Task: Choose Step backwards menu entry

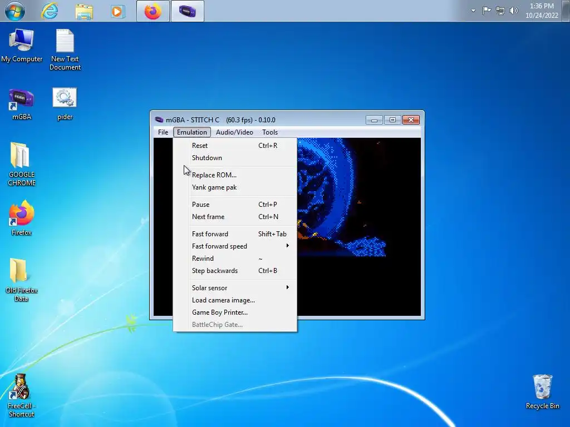Action: [x=235, y=271]
